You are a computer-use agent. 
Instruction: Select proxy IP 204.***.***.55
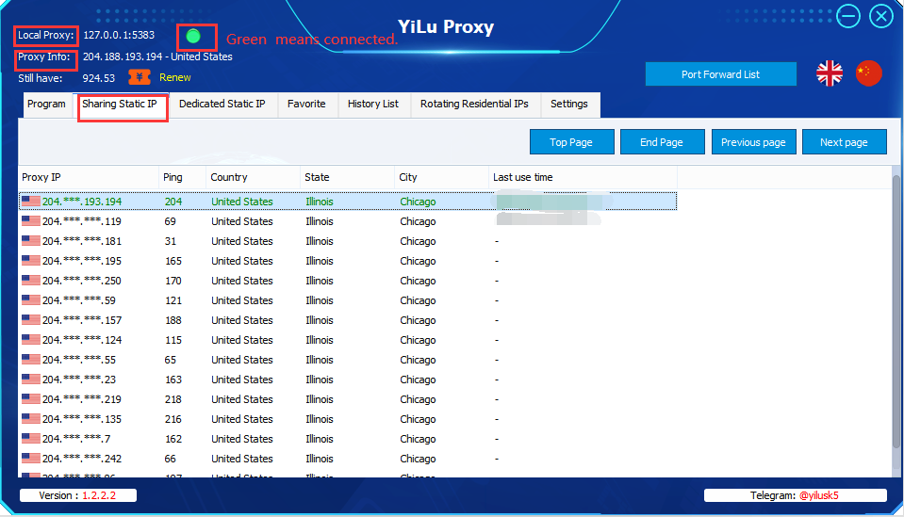pos(79,360)
